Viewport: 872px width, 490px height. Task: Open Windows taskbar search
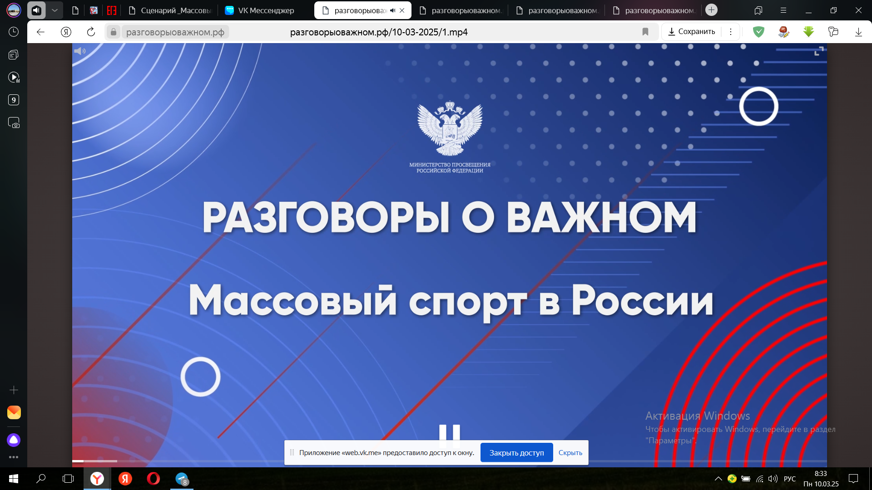coord(41,479)
